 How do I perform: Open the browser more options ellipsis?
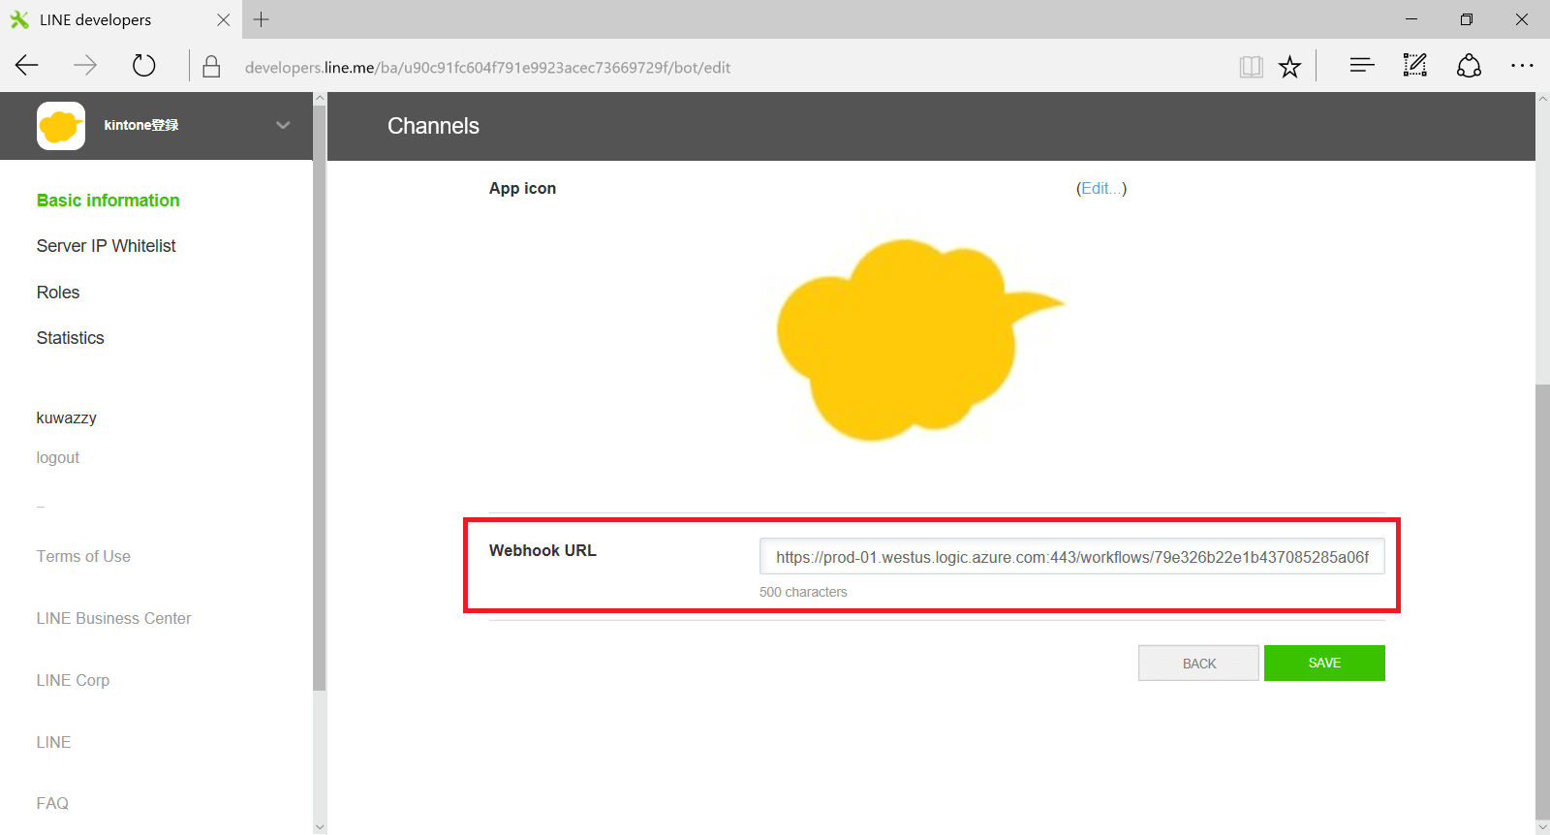pos(1522,66)
